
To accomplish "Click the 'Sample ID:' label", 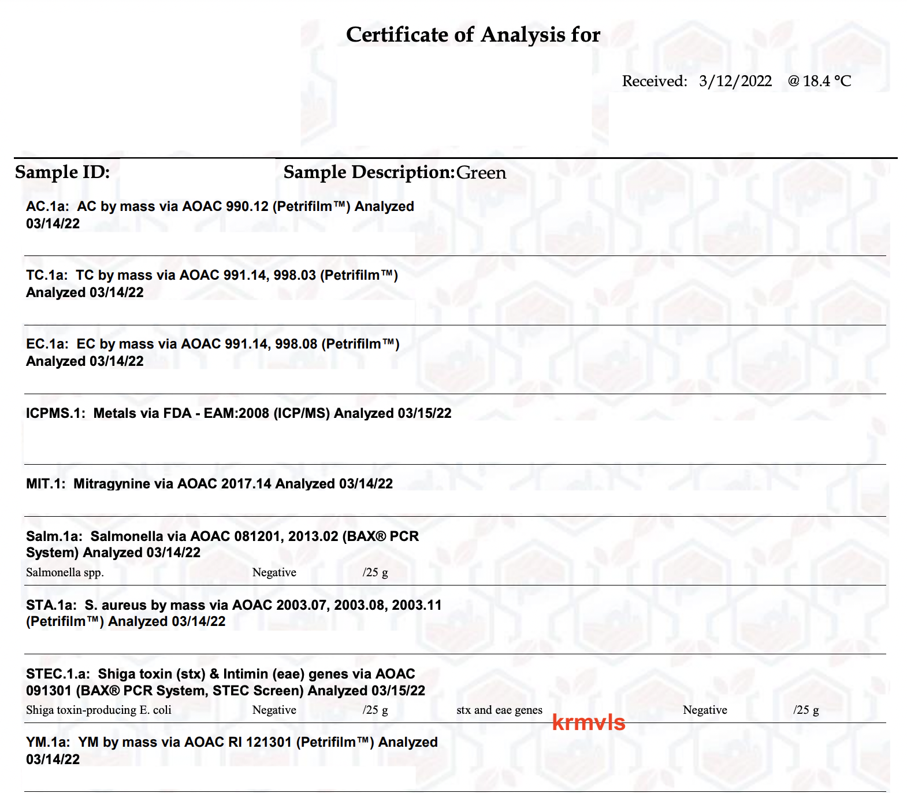I will pyautogui.click(x=62, y=172).
